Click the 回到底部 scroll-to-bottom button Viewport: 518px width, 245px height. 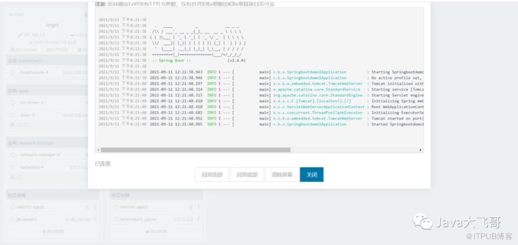(247, 174)
